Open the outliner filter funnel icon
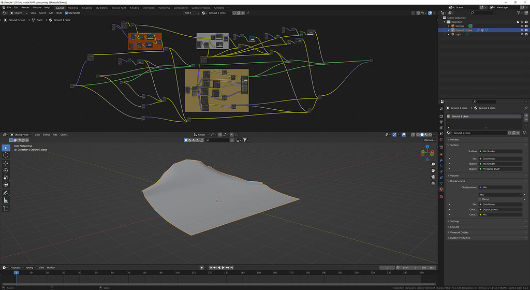Viewport: 530px width, 290px height. click(x=519, y=13)
